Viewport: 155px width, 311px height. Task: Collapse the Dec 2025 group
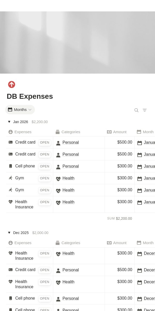[x=9, y=233]
